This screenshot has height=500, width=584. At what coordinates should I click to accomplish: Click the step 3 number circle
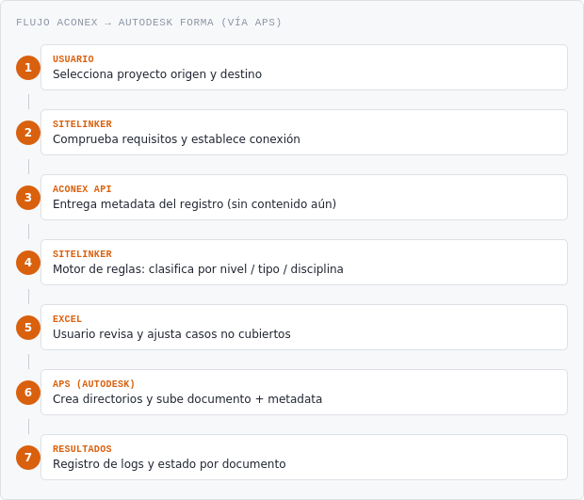28,198
